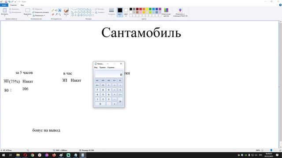Open the shape Outline dropdown
Screen dimensions: 282x158
(x=100, y=9)
